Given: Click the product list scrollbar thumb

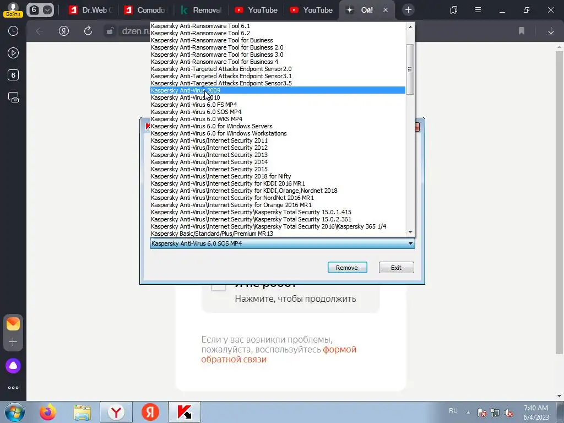Looking at the screenshot, I should point(410,69).
